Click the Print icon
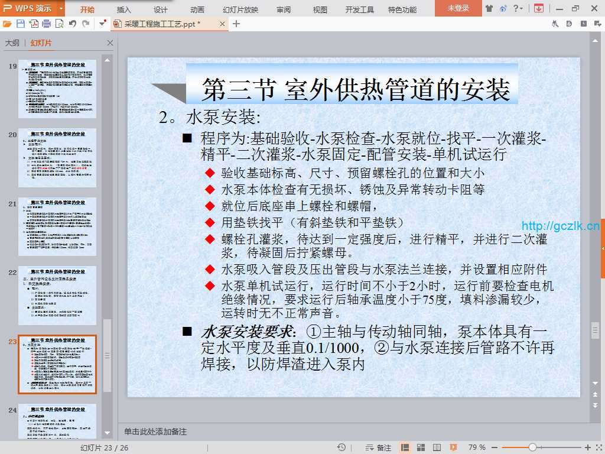605x454 pixels. (x=47, y=24)
